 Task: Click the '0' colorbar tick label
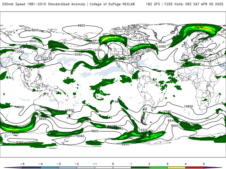(113, 164)
